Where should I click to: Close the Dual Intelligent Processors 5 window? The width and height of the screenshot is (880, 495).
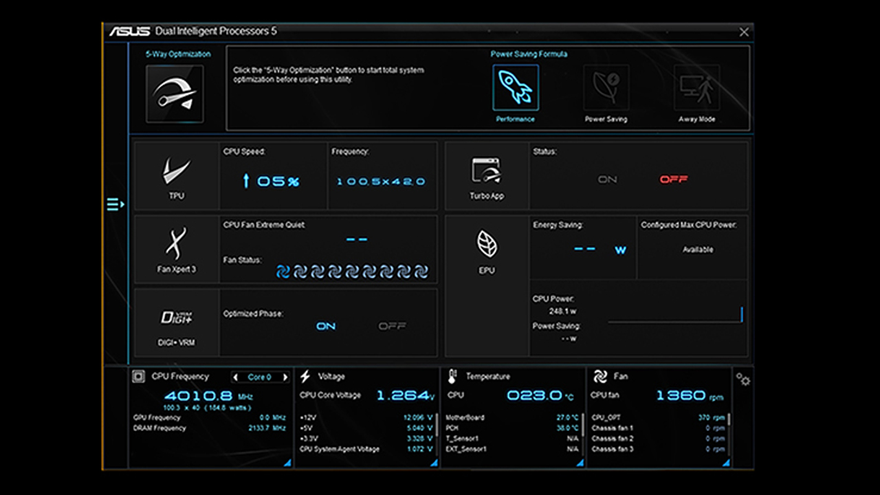[x=744, y=32]
